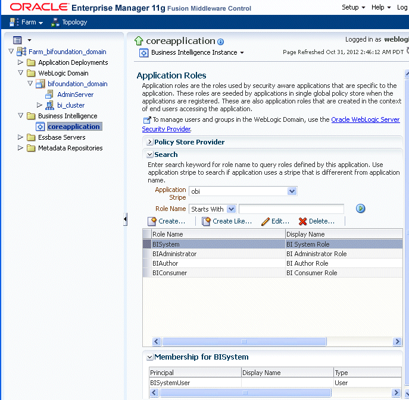Screen dimensions: 409x400
Task: Click the green up-status arrow icon
Action: 139,41
